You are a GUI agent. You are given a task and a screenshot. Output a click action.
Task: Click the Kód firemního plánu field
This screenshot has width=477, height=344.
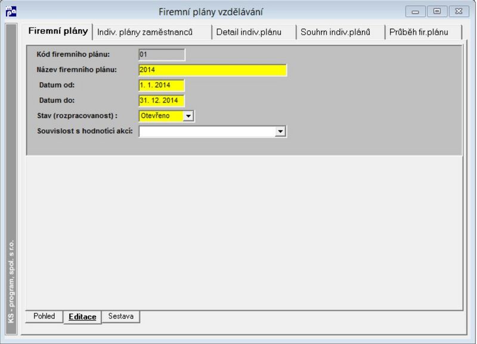tap(162, 55)
